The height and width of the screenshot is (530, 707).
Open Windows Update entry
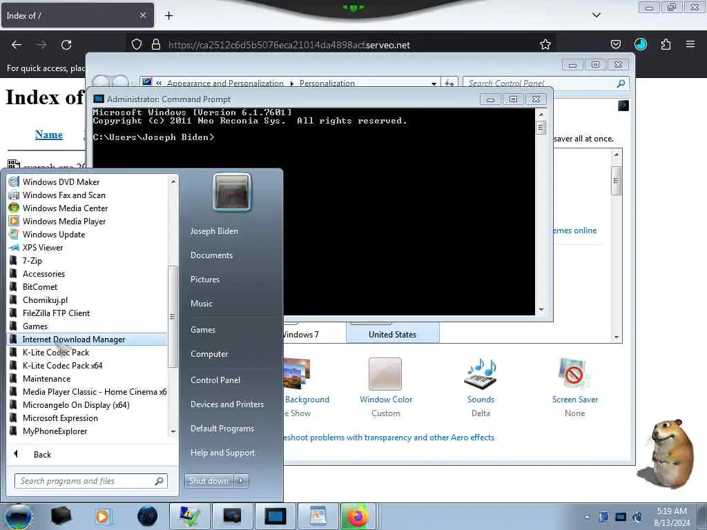[x=54, y=235]
